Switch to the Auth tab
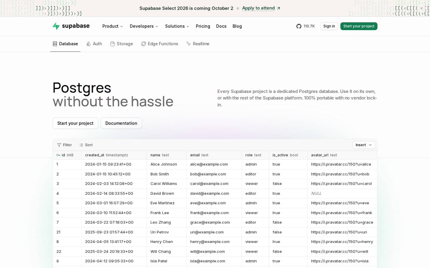 coord(94,44)
